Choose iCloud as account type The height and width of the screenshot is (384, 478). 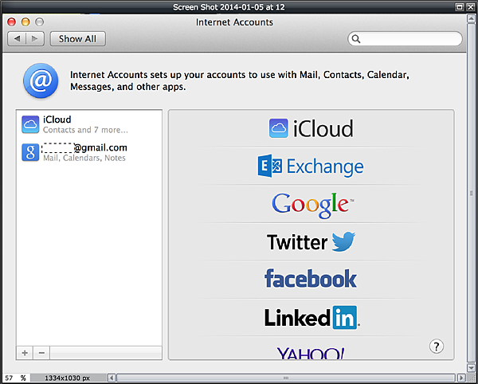pyautogui.click(x=311, y=128)
